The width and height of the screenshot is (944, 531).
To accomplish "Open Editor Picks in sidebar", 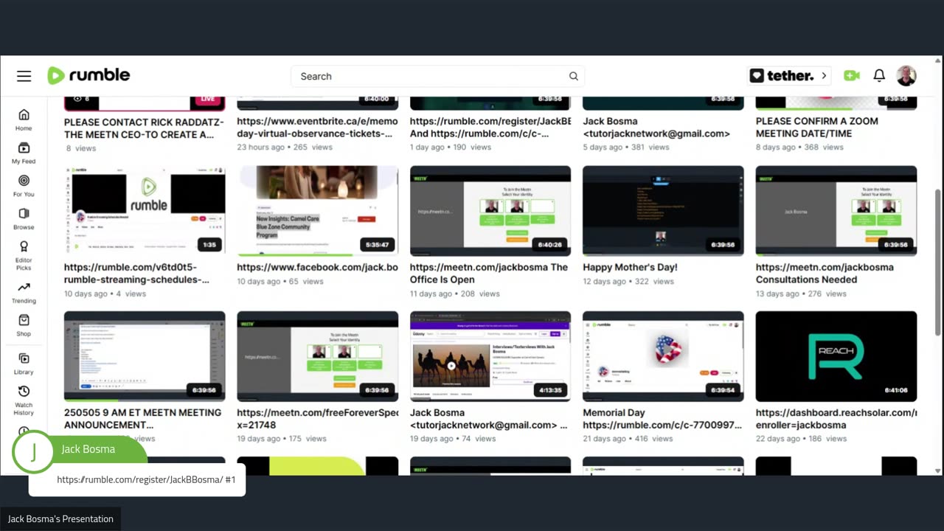I will click(24, 254).
